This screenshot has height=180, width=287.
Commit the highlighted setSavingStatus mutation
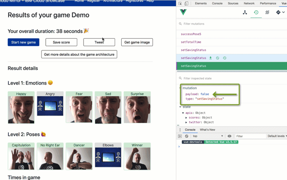coord(211,58)
